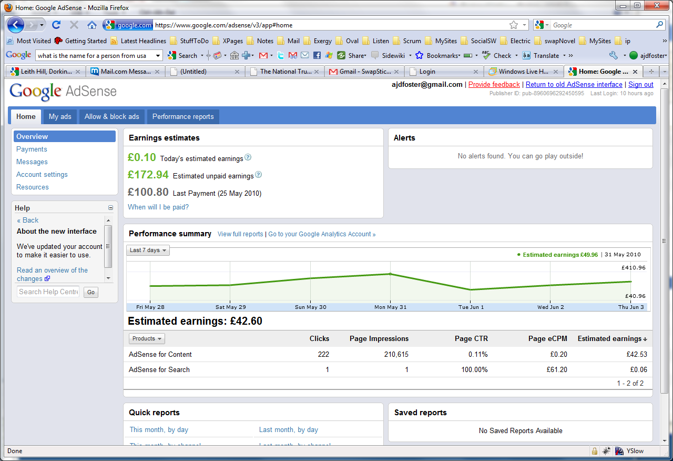Click help icon next to Estimated unpaid earnings

point(258,175)
